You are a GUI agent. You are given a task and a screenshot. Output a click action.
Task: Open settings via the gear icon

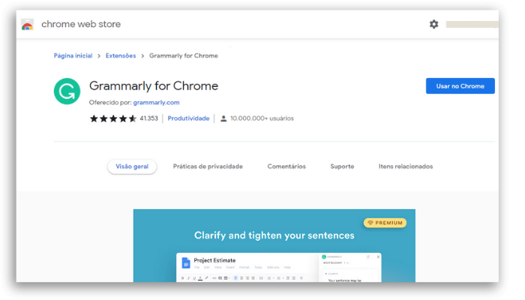pos(434,24)
